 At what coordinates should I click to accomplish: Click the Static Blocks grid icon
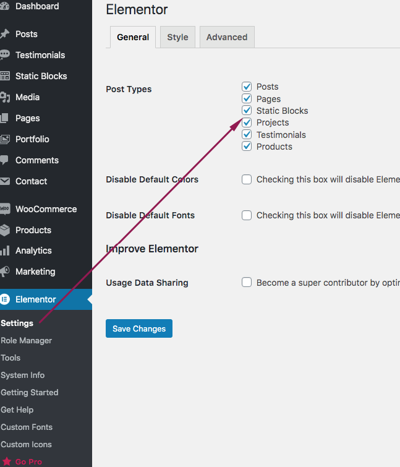click(x=5, y=76)
